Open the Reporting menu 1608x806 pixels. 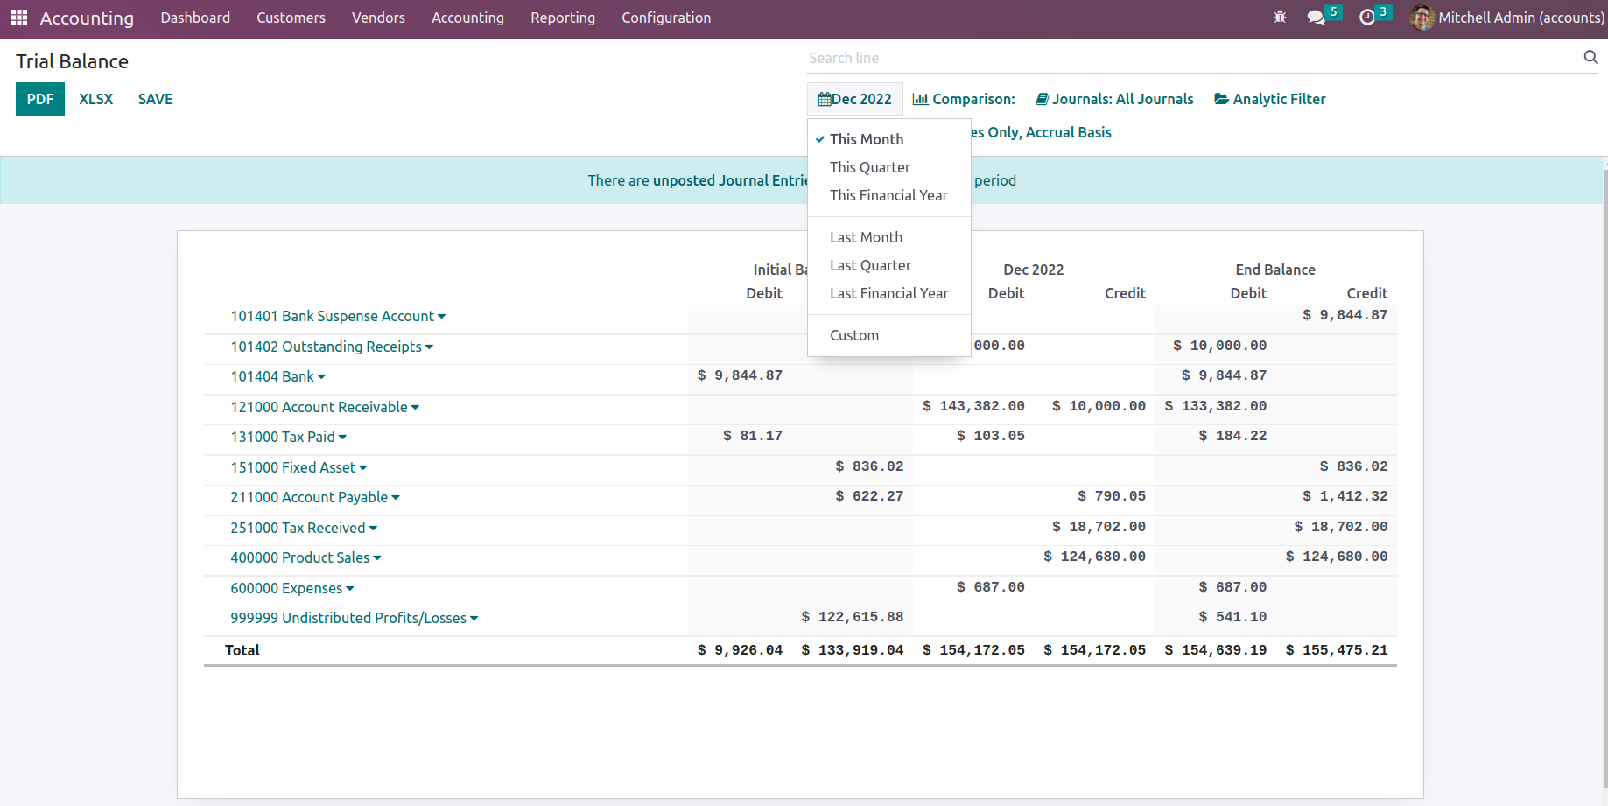coord(563,18)
